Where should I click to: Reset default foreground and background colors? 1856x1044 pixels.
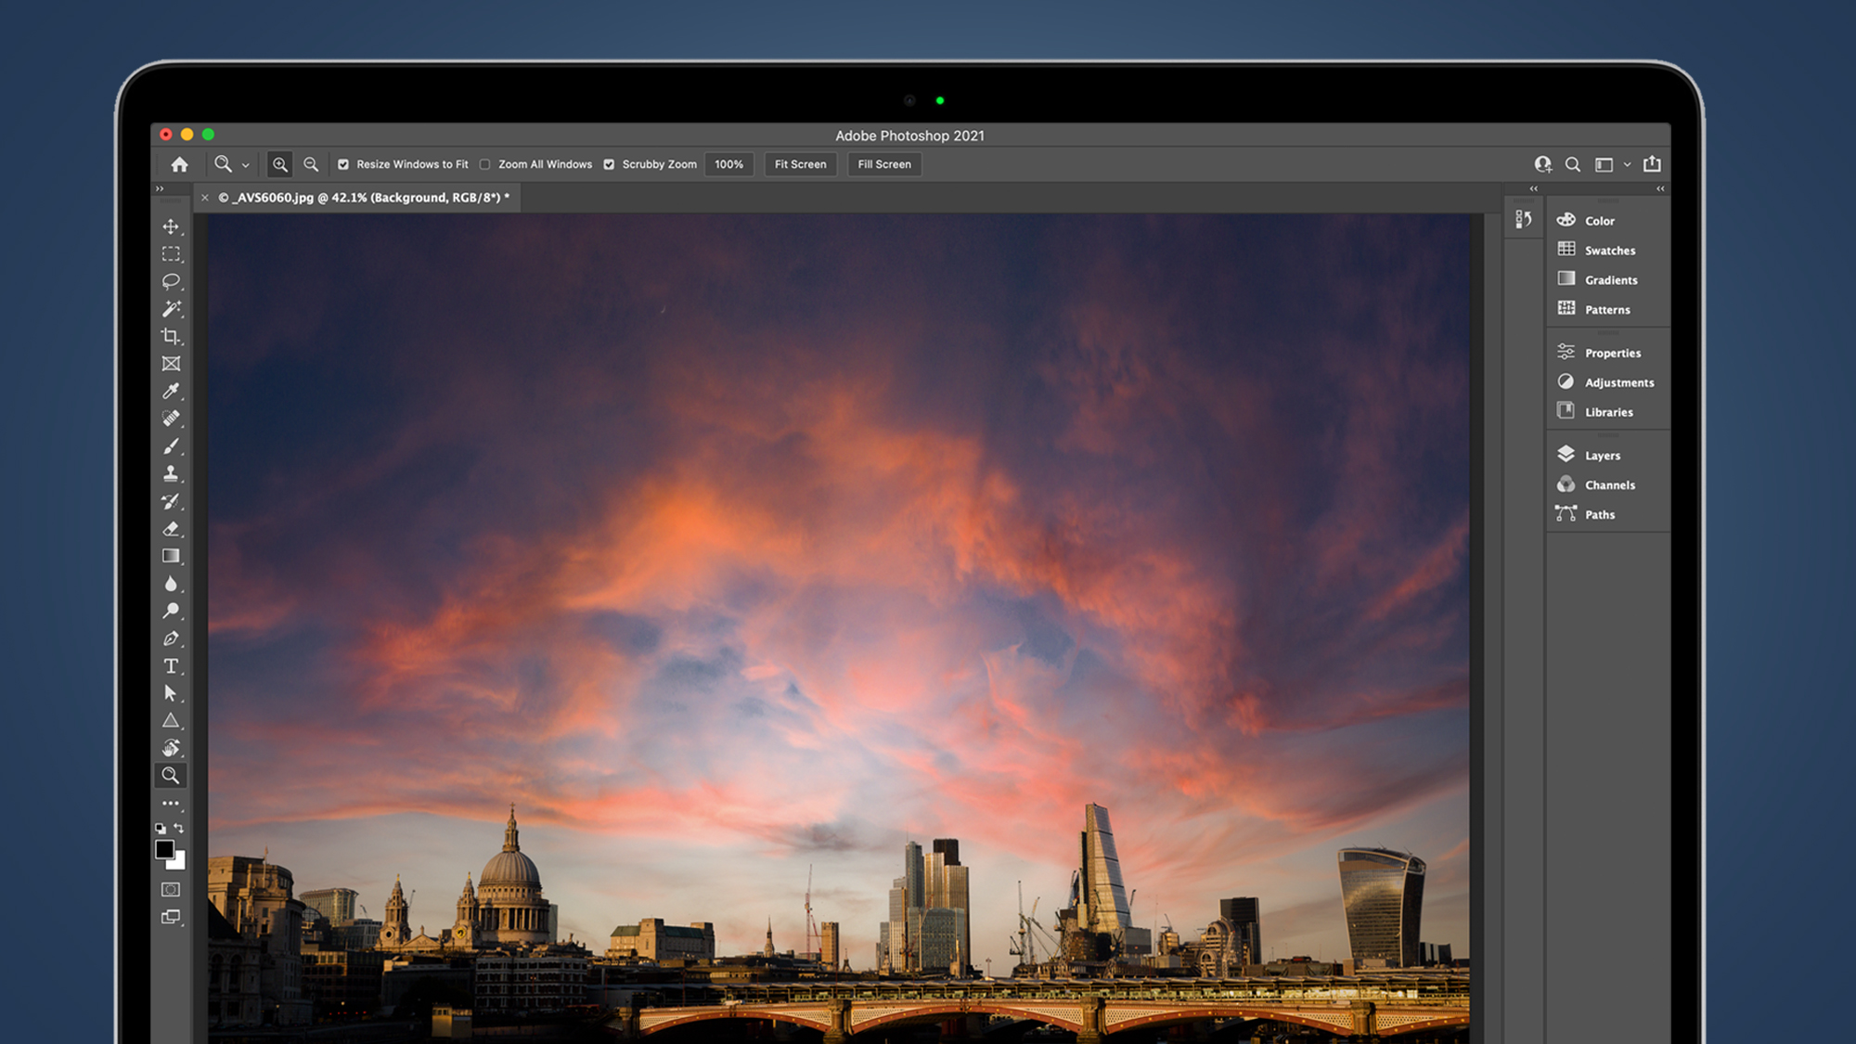click(x=161, y=828)
